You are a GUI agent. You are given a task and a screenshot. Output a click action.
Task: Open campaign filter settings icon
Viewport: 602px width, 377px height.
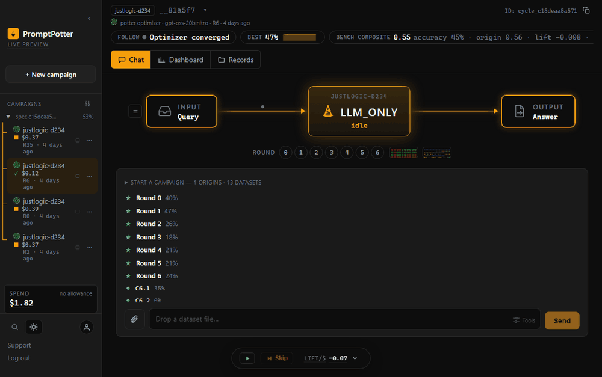click(87, 103)
